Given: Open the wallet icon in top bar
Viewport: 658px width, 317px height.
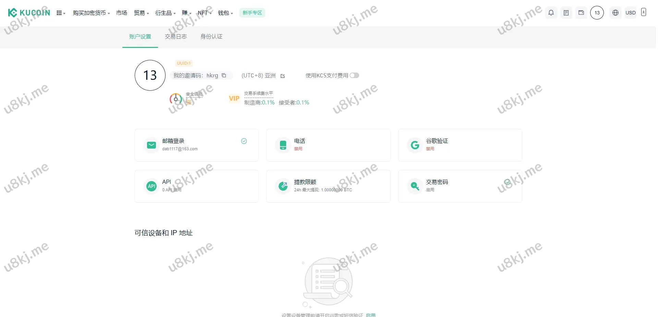Looking at the screenshot, I should 581,13.
